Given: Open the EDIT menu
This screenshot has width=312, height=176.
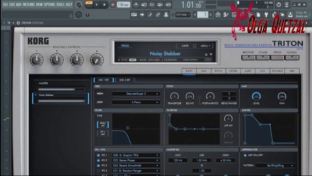Looking at the screenshot, I should coord(12,4).
